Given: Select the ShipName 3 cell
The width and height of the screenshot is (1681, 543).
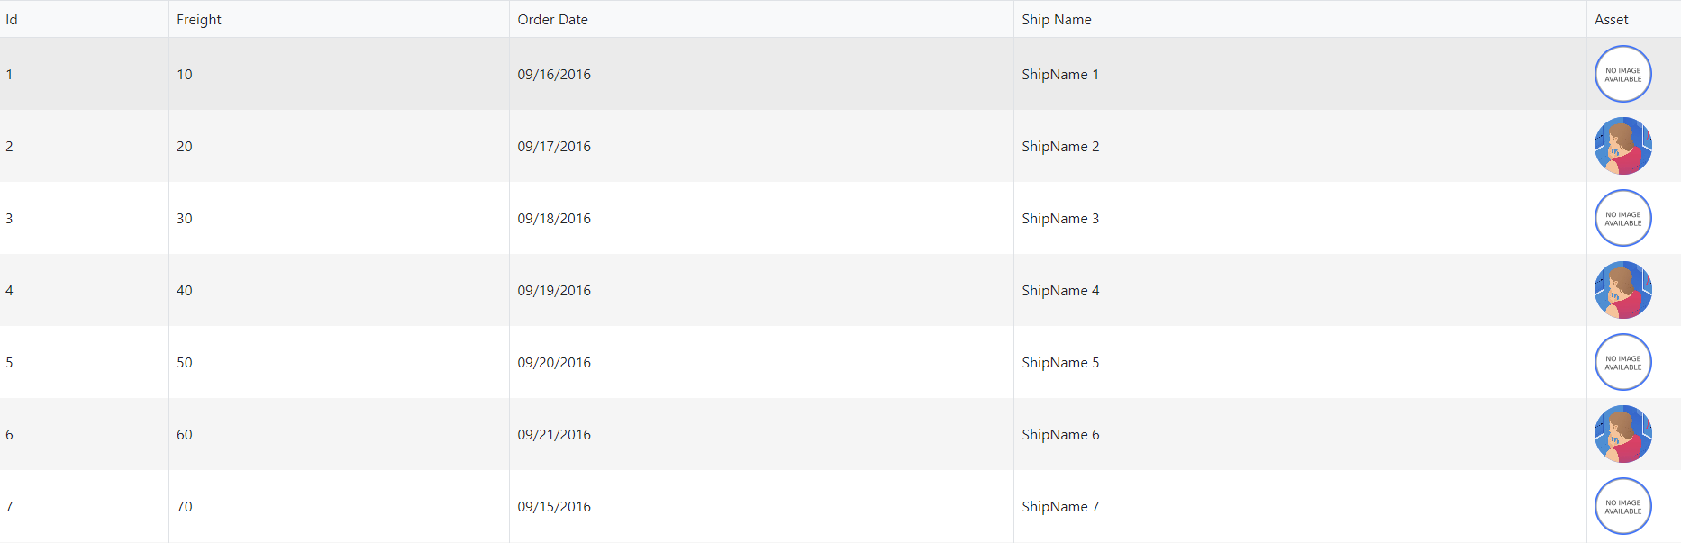Looking at the screenshot, I should point(1060,218).
